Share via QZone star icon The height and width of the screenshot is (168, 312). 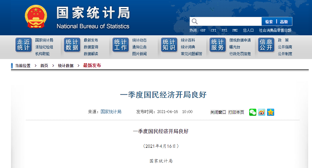coord(271,112)
